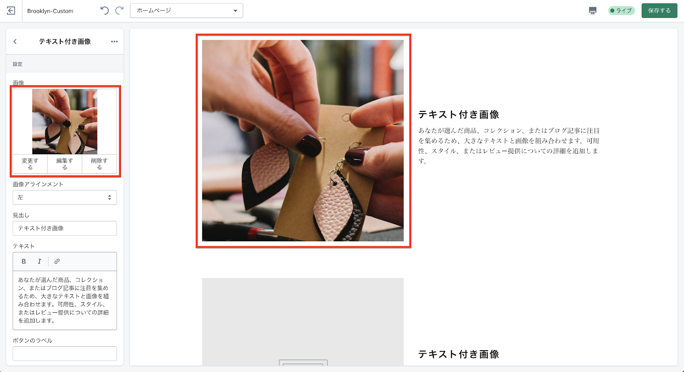Image resolution: width=684 pixels, height=372 pixels.
Task: Go back with sidebar back chevron
Action: pos(15,41)
